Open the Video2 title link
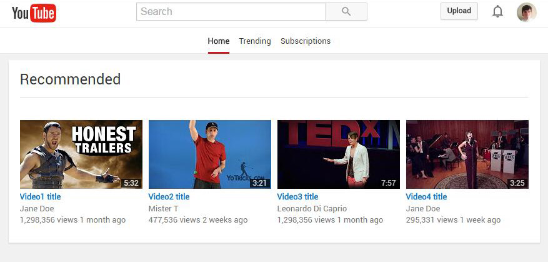 click(x=169, y=197)
